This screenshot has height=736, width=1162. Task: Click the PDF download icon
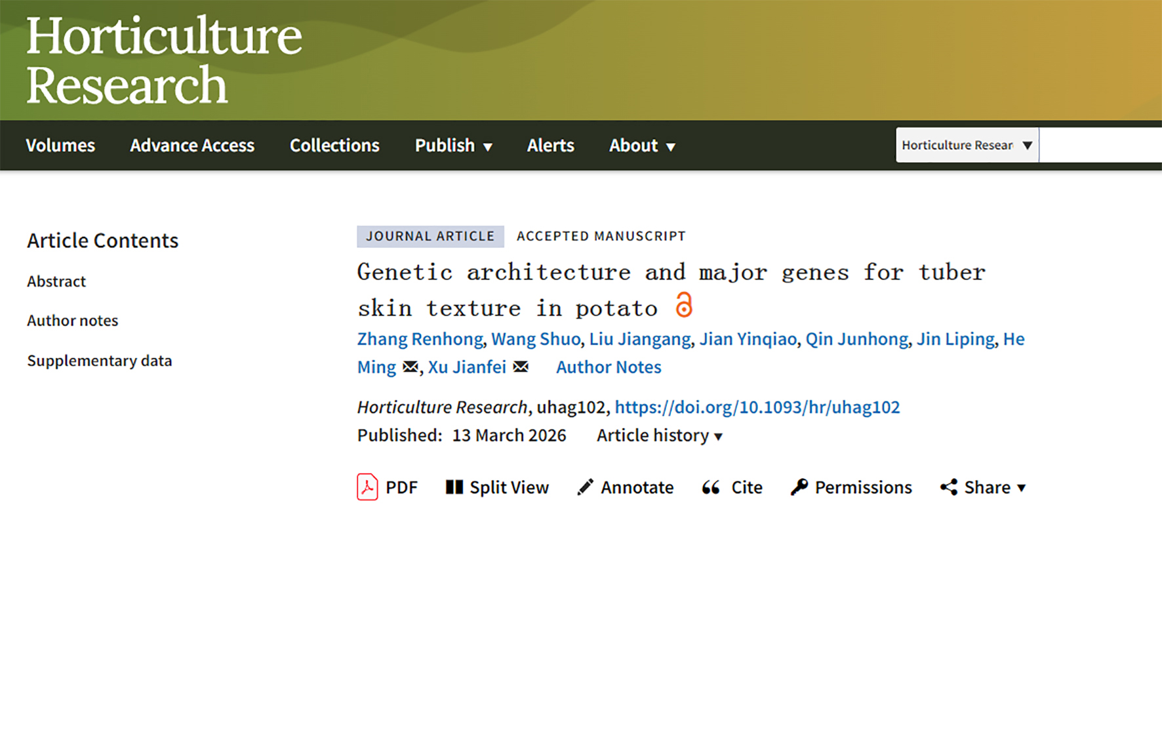[x=367, y=487]
